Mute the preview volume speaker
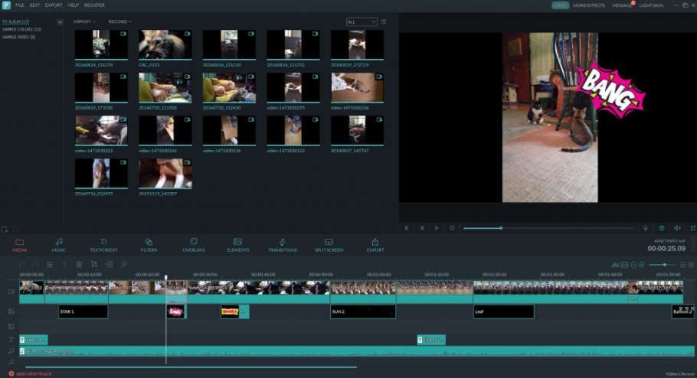The width and height of the screenshot is (697, 378). click(x=677, y=228)
